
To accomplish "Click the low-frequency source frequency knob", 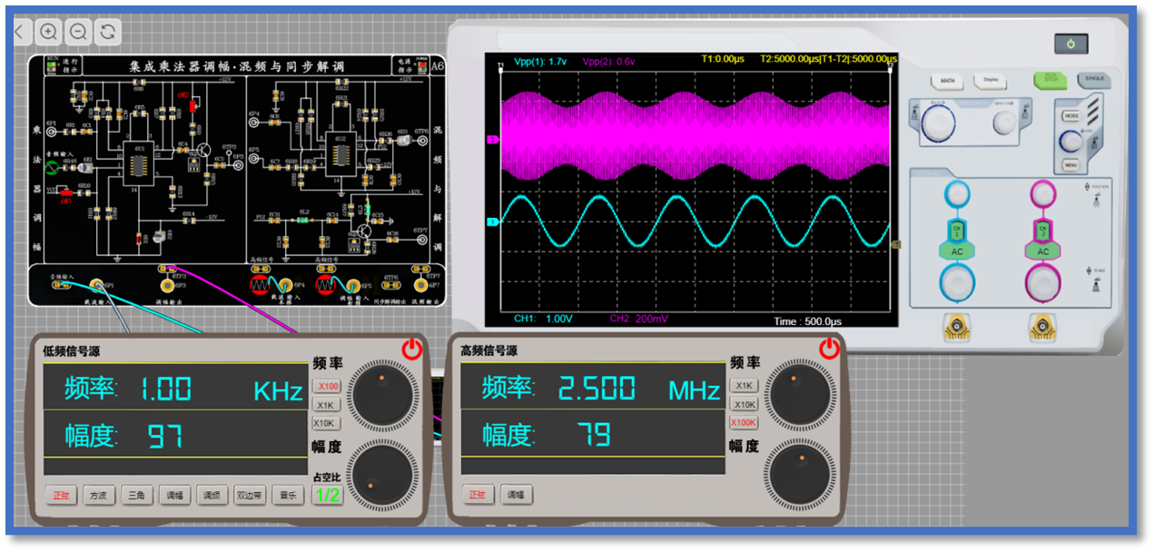I will [381, 392].
